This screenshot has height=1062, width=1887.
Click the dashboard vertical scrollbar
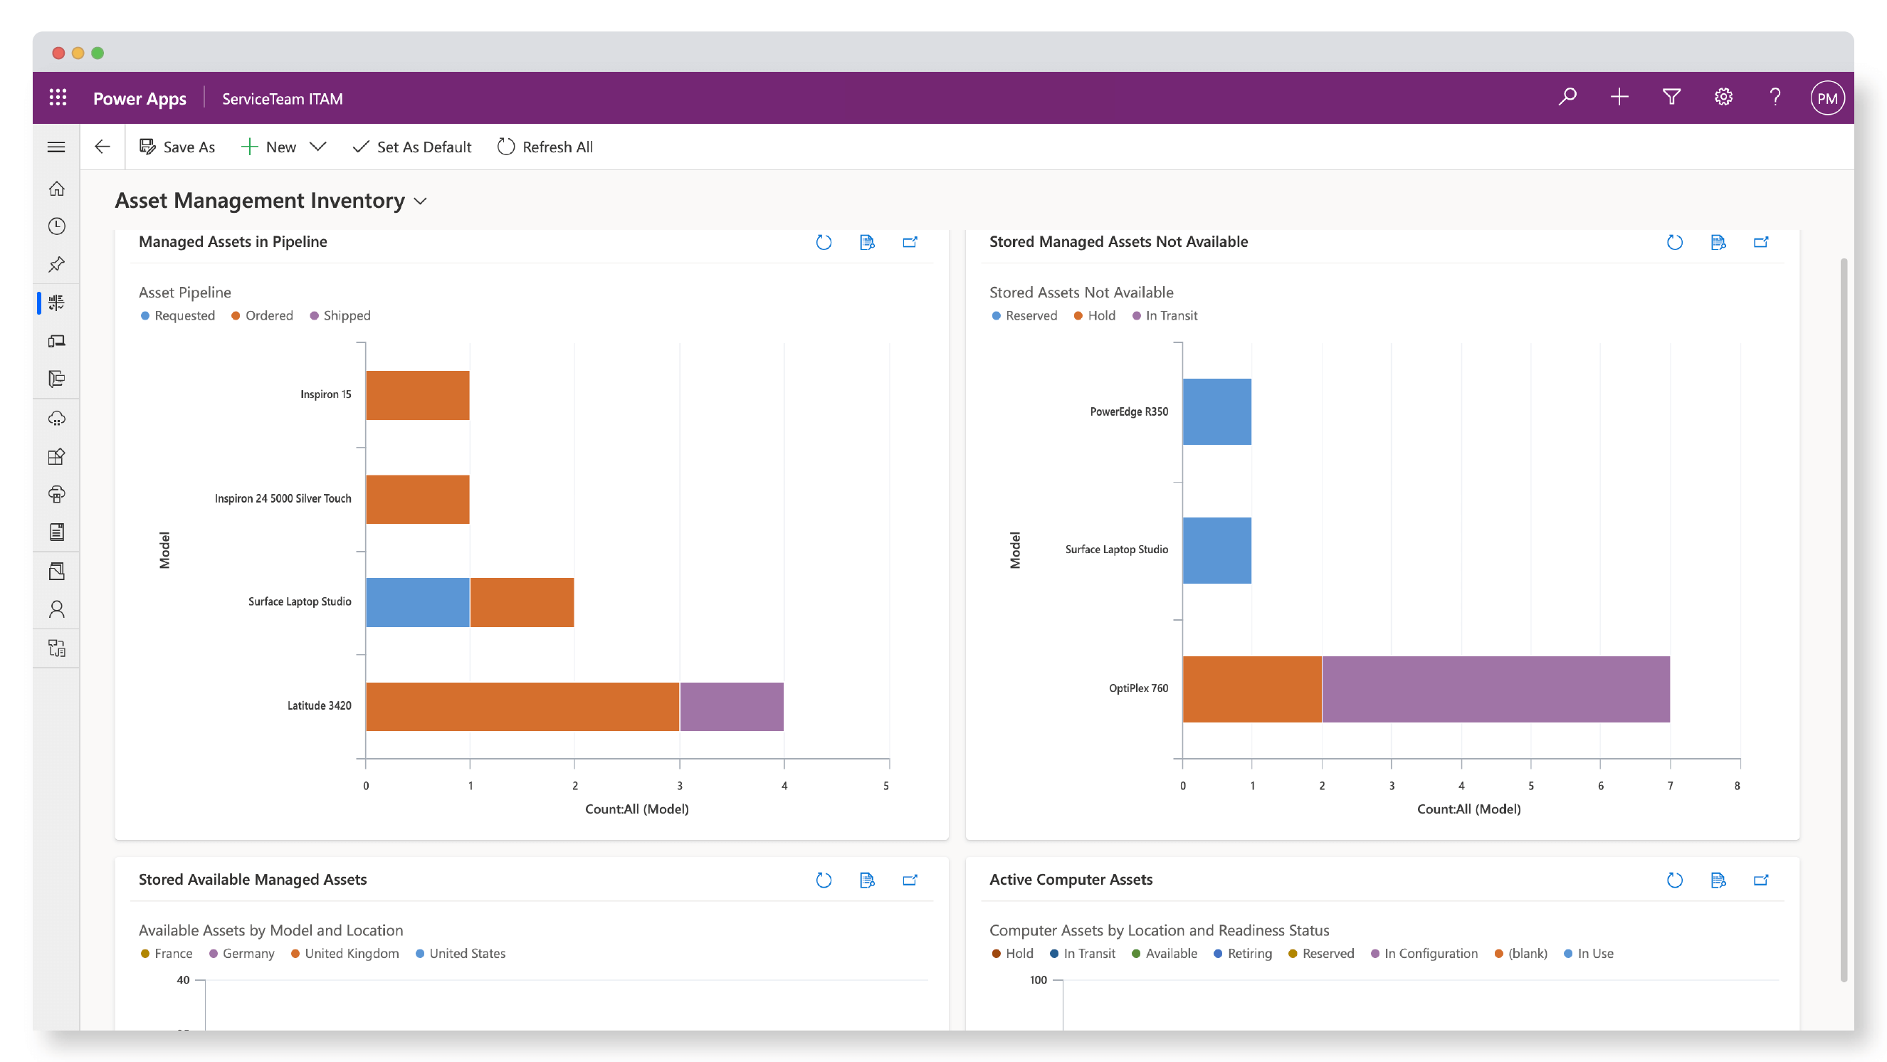coord(1843,620)
